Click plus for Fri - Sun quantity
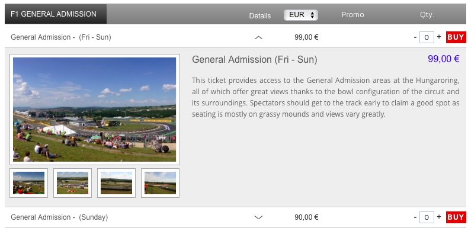The width and height of the screenshot is (468, 228). click(439, 37)
